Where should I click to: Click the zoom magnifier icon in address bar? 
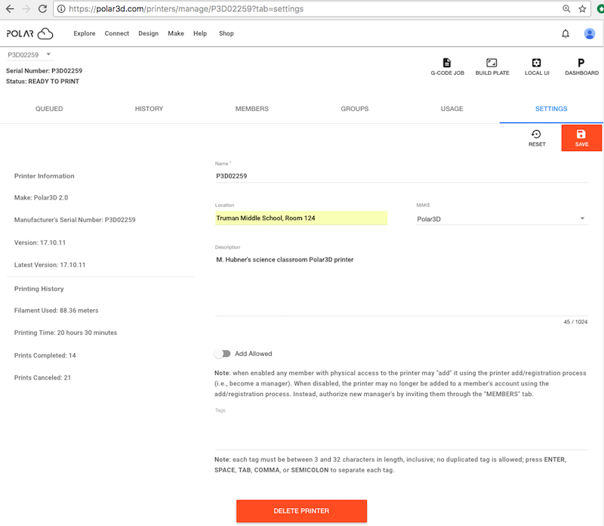(566, 9)
